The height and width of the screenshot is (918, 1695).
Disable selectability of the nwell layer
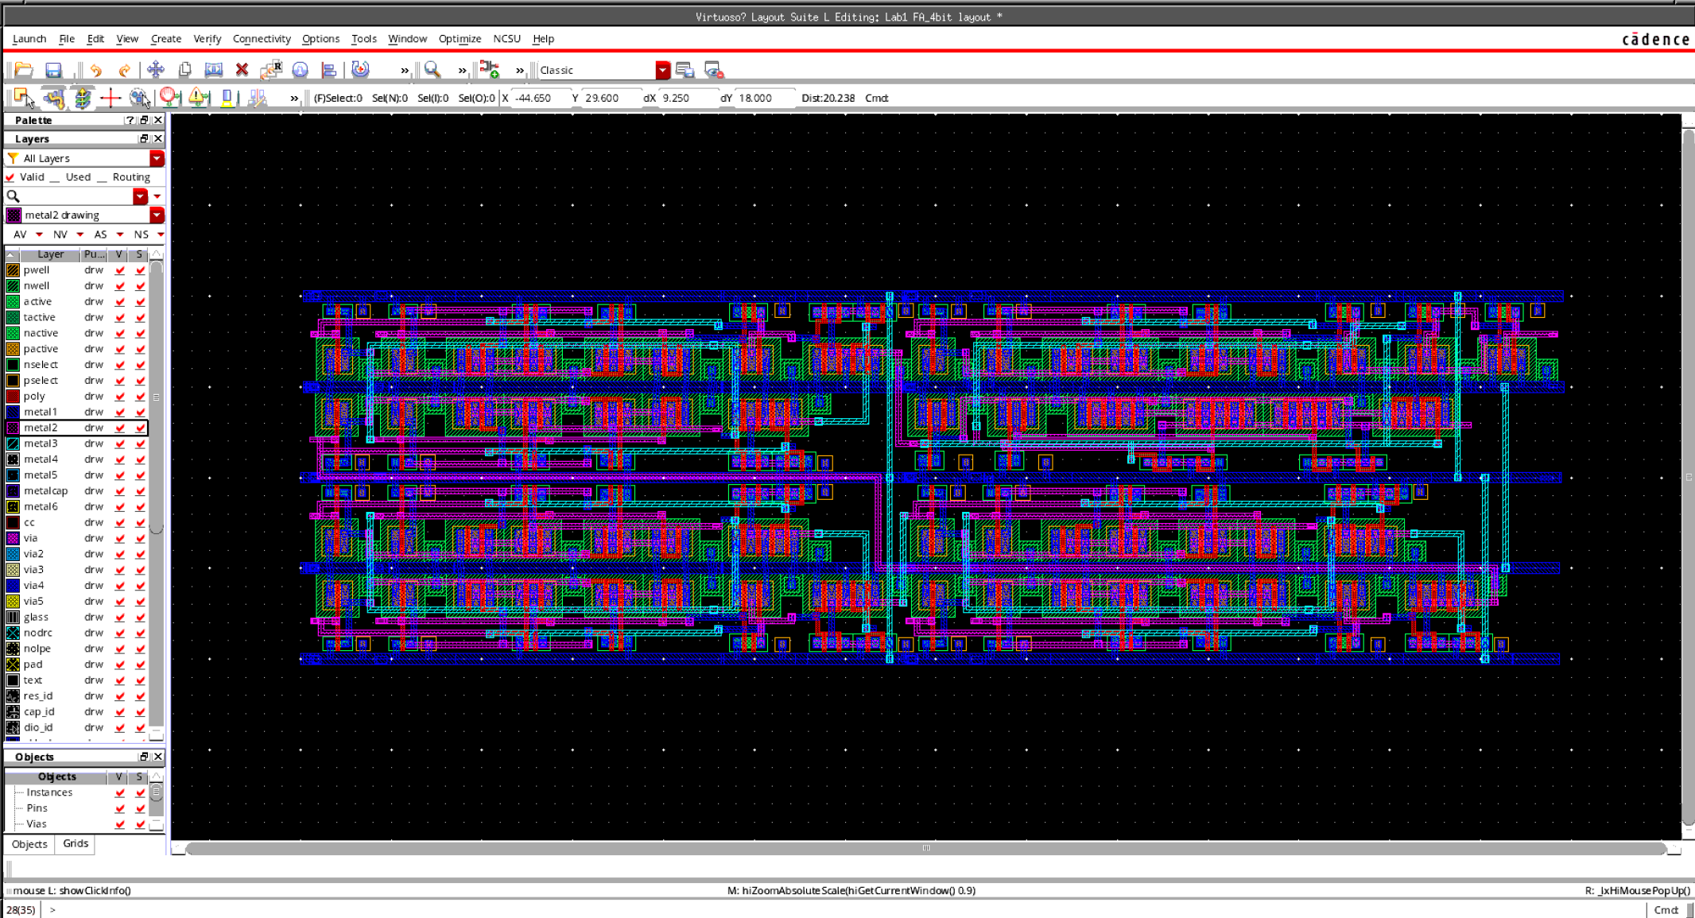coord(139,286)
